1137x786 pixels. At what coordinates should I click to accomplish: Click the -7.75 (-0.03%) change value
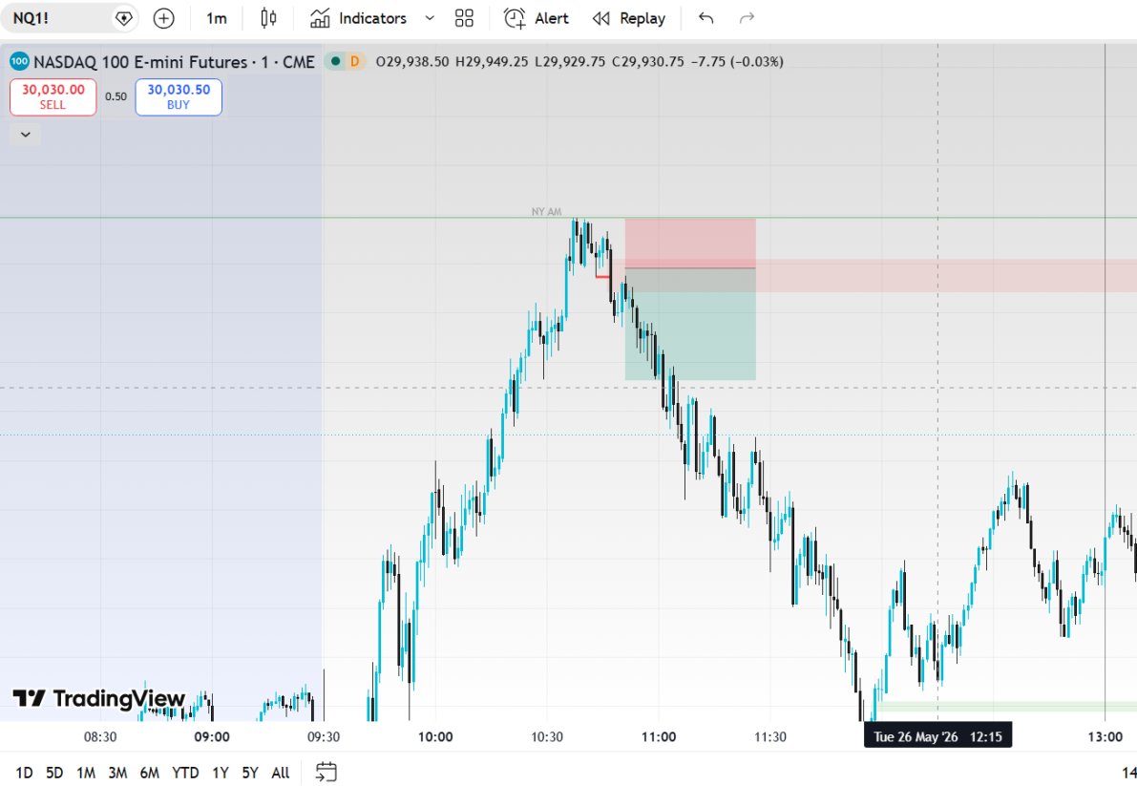[737, 62]
